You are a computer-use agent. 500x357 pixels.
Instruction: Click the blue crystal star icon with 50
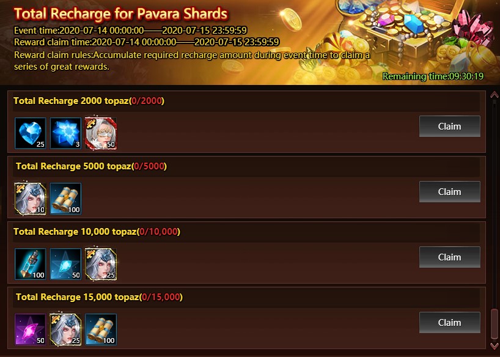65,264
